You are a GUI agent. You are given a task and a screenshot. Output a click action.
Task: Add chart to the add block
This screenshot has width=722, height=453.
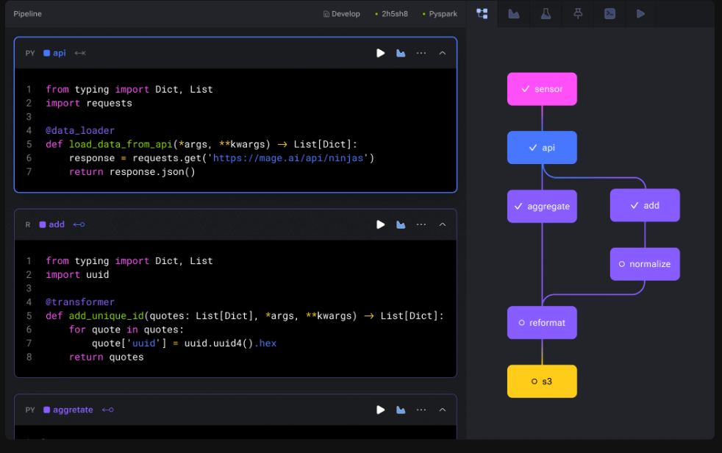(401, 224)
